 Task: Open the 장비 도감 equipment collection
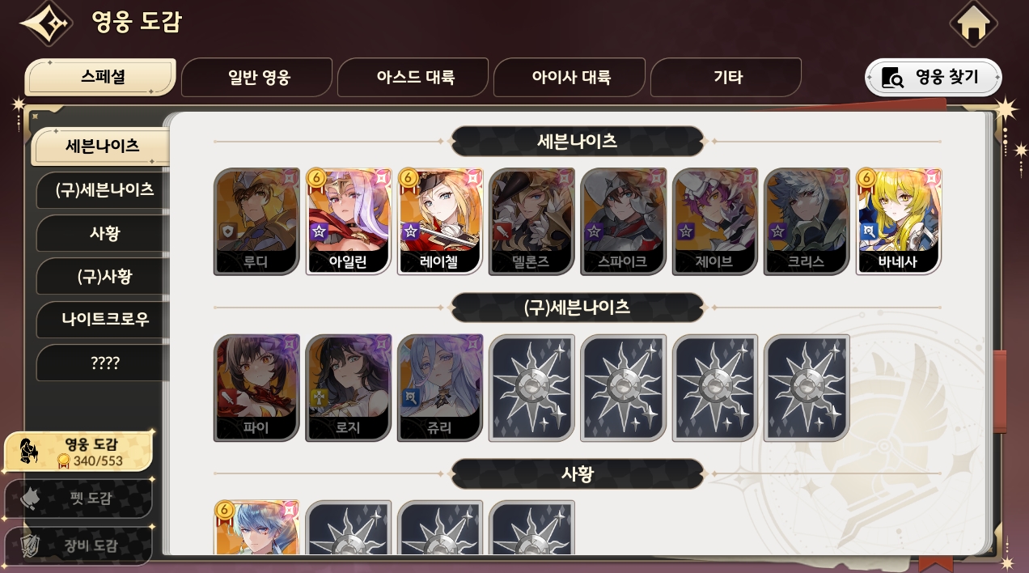tap(78, 545)
